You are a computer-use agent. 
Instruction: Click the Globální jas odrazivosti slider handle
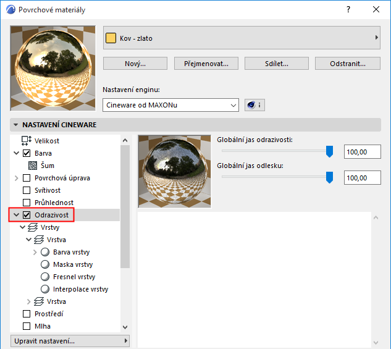[x=329, y=151]
